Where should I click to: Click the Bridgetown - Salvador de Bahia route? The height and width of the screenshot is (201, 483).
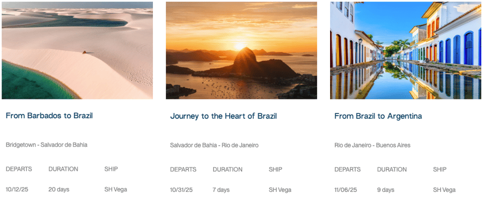coord(47,145)
